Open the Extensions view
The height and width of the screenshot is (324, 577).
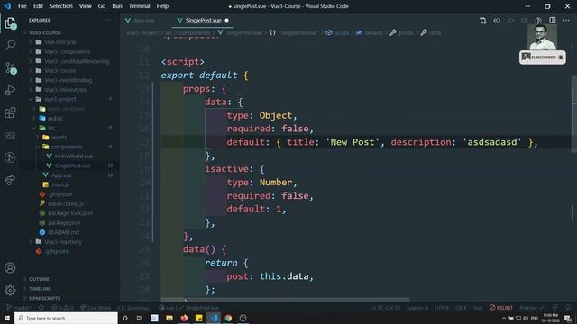coord(10,112)
